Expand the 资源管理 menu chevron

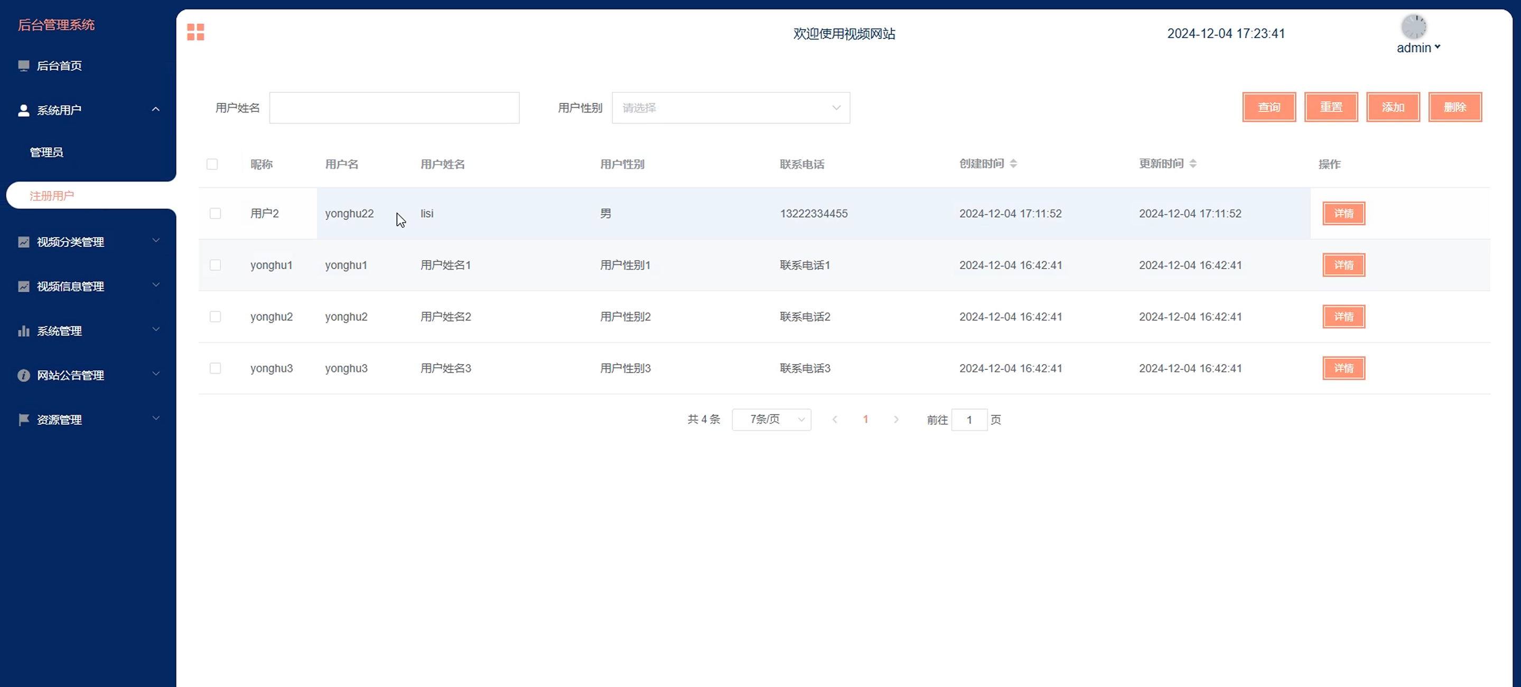(x=156, y=418)
